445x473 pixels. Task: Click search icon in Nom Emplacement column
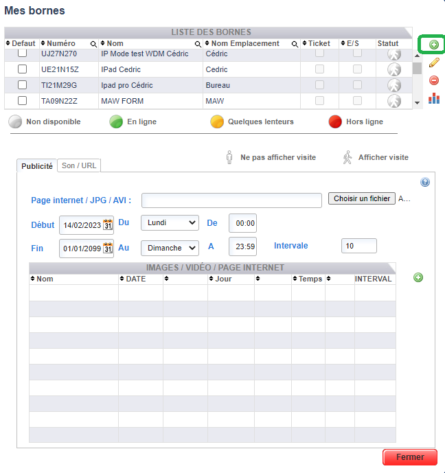pos(295,45)
